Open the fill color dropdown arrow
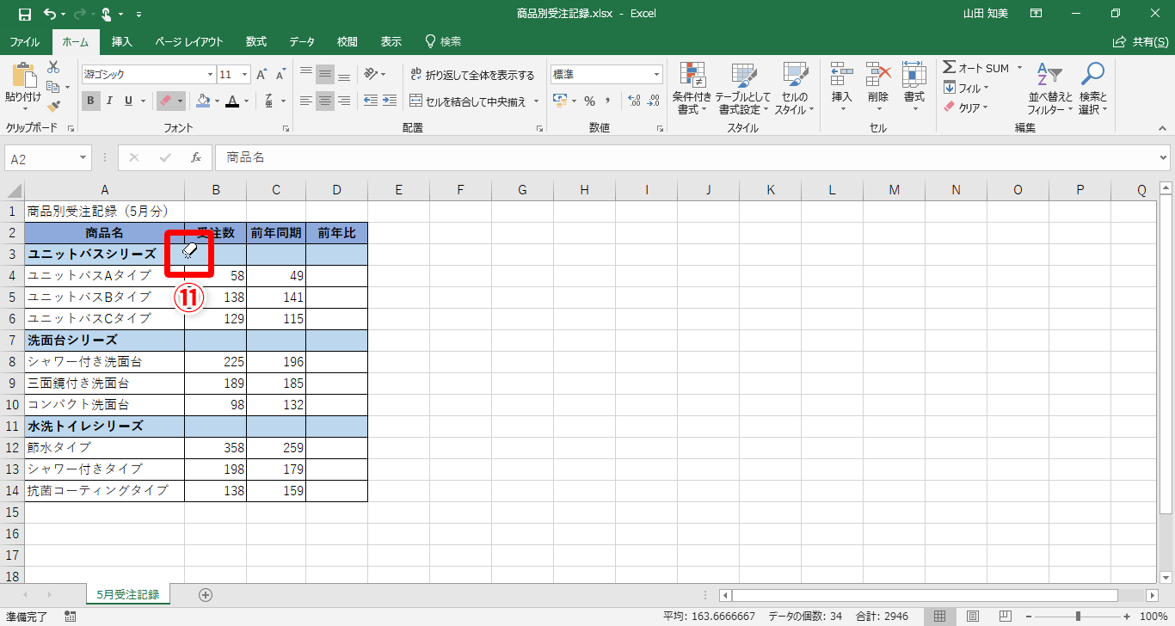This screenshot has height=626, width=1175. [216, 101]
